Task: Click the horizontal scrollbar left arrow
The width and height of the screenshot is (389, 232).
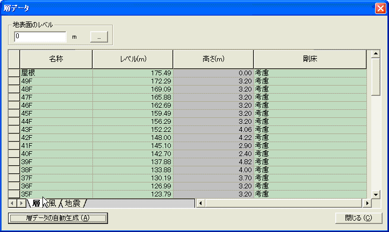Action: tap(200, 203)
